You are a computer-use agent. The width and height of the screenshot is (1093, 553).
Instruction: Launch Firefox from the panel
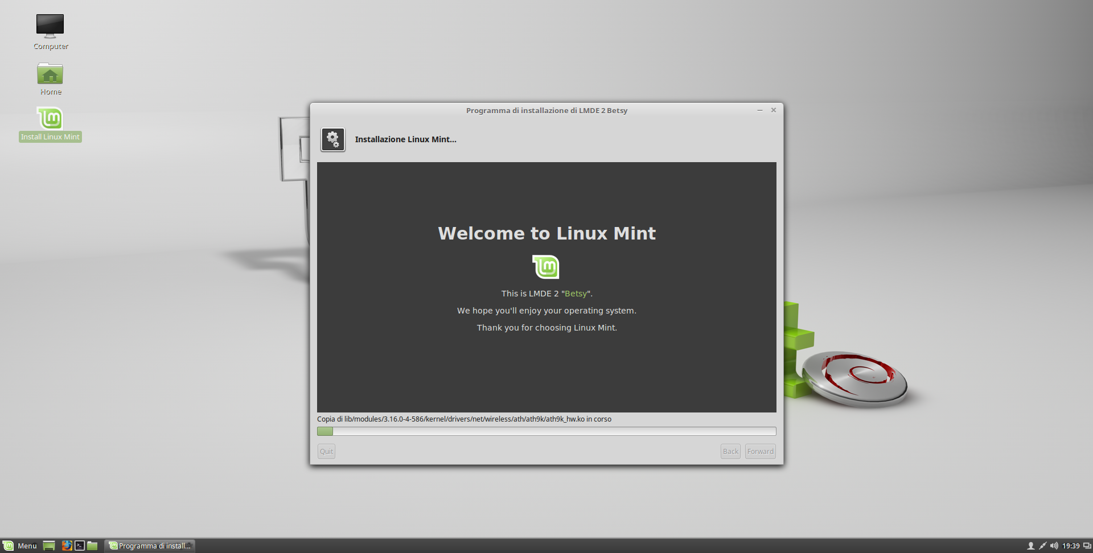click(67, 546)
